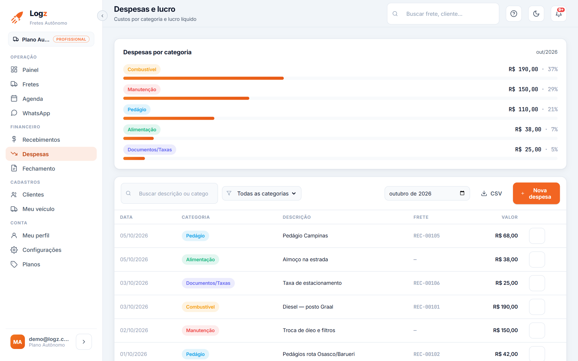The image size is (578, 361).
Task: Click the action button in Almoço na estrada row
Action: click(x=537, y=259)
